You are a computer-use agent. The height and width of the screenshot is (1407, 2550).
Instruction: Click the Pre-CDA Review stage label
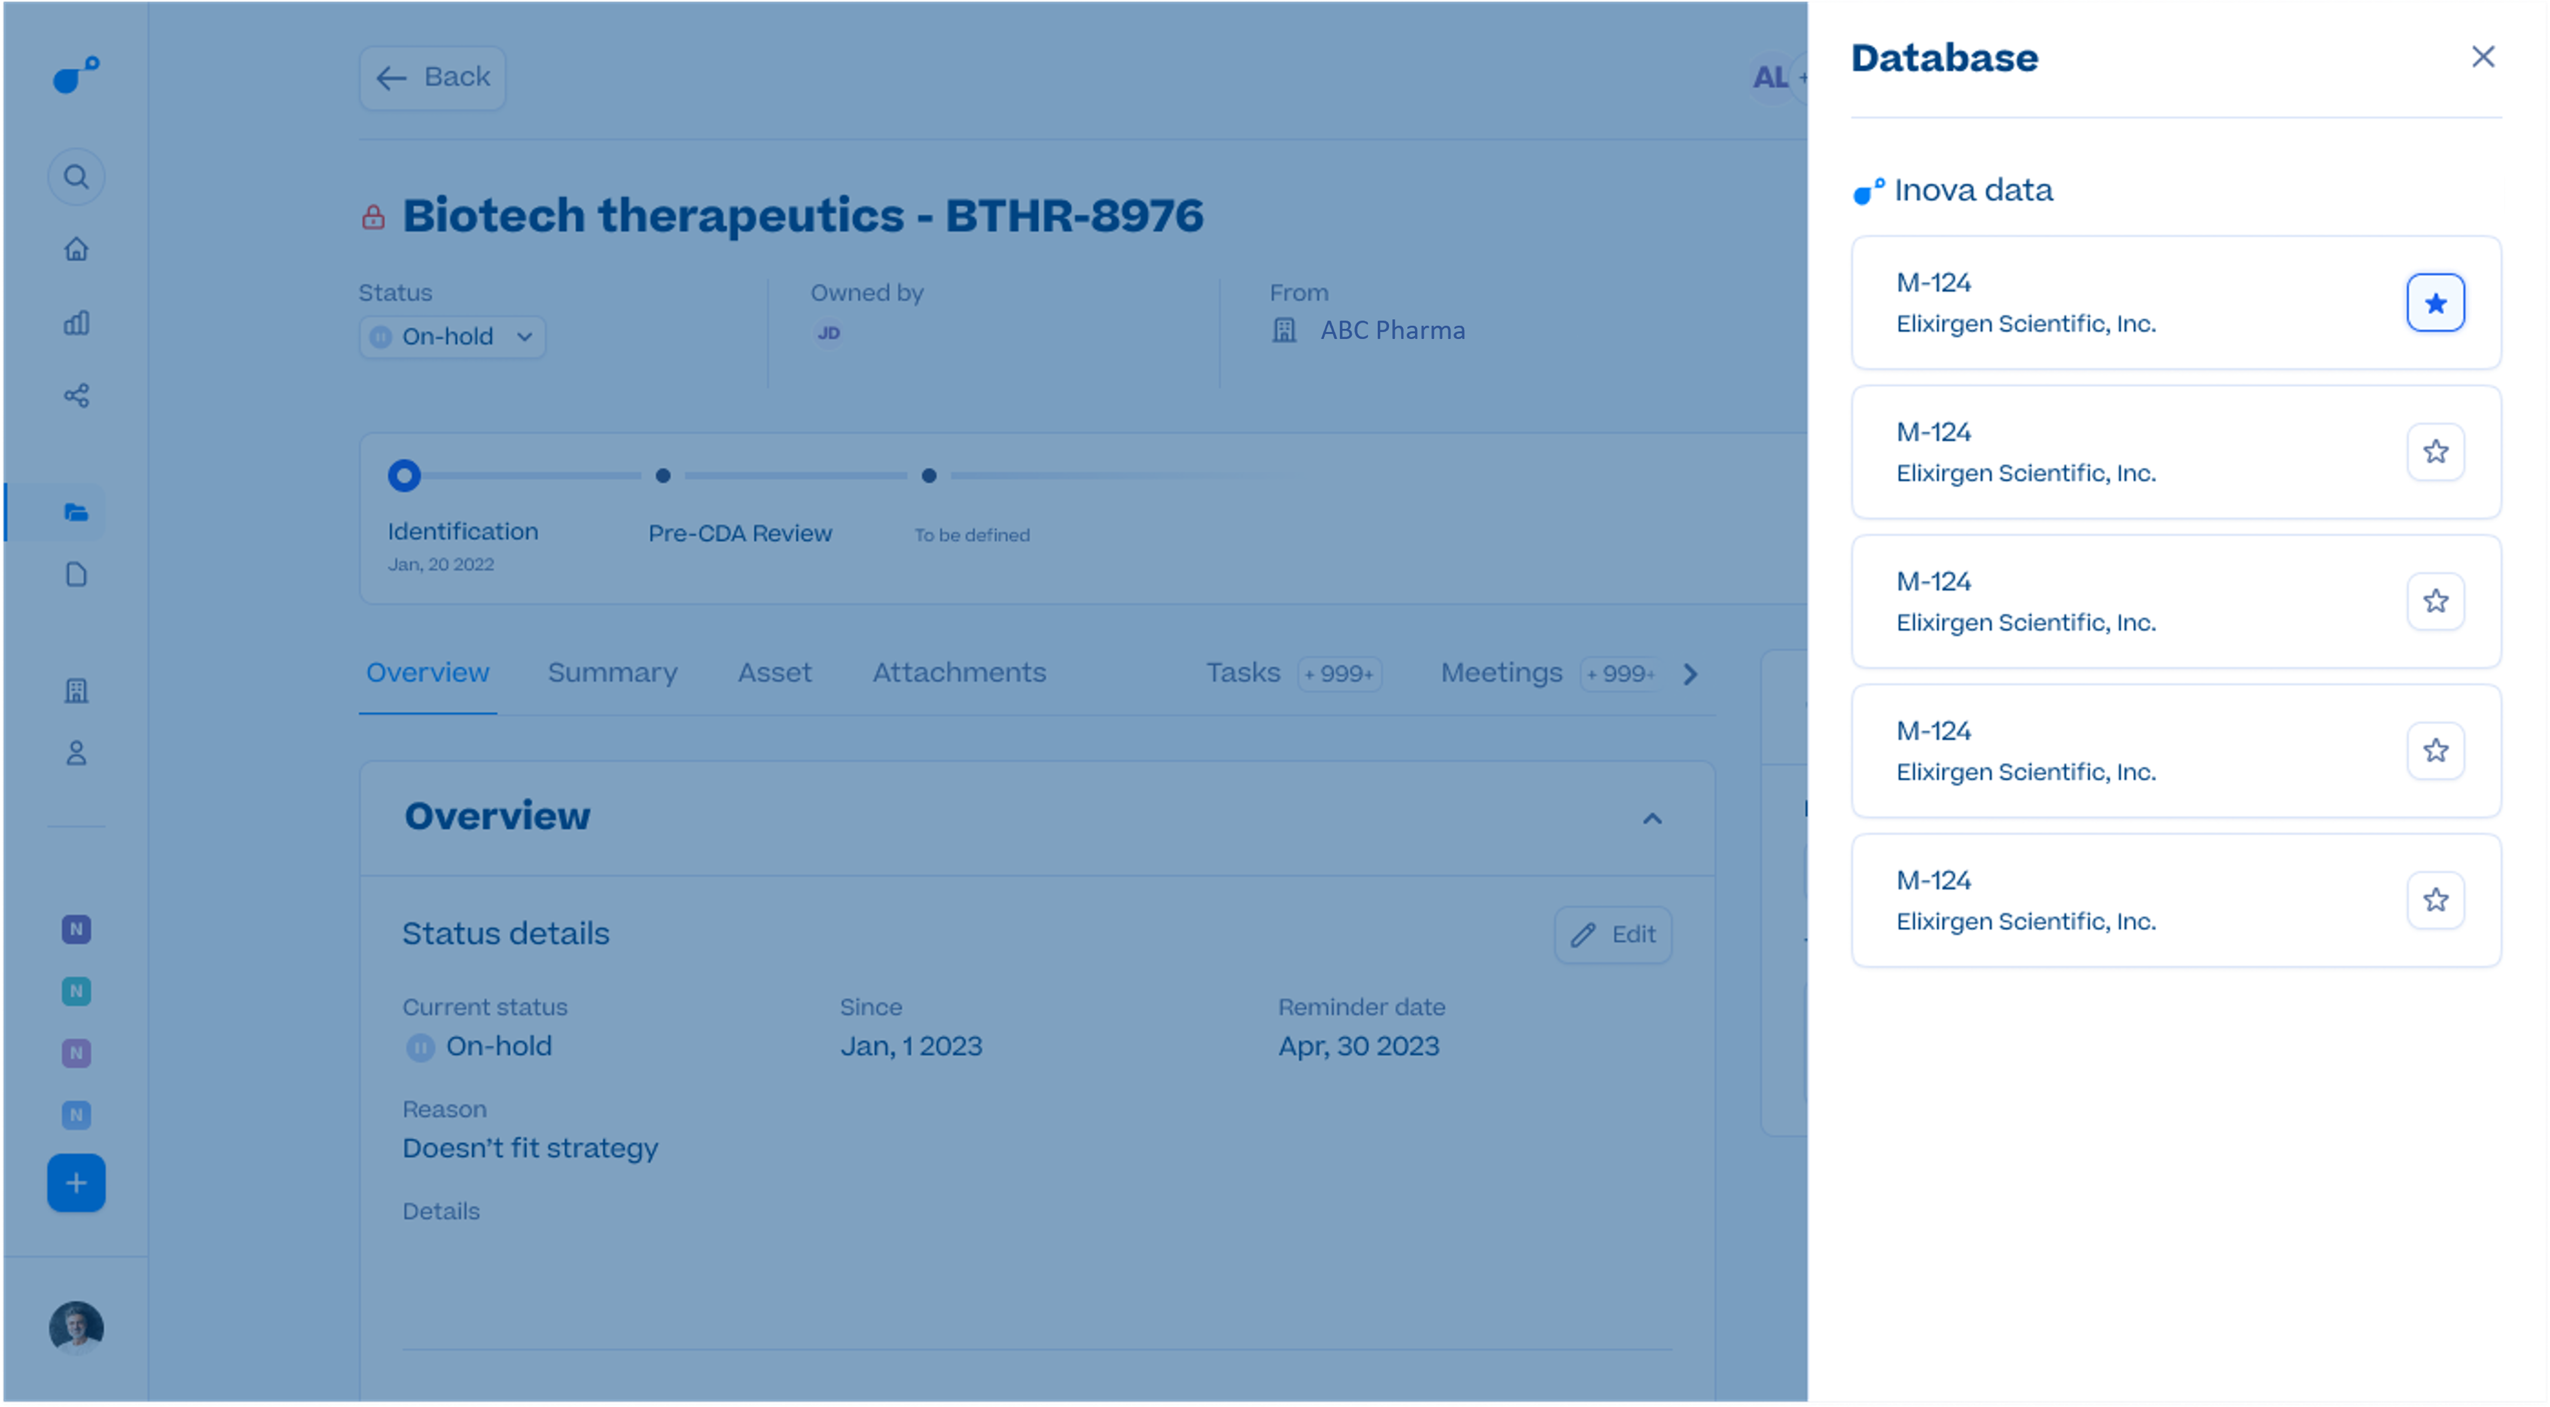(739, 533)
